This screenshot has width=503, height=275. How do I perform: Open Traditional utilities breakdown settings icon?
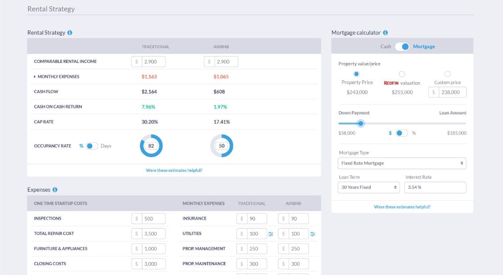point(271,234)
